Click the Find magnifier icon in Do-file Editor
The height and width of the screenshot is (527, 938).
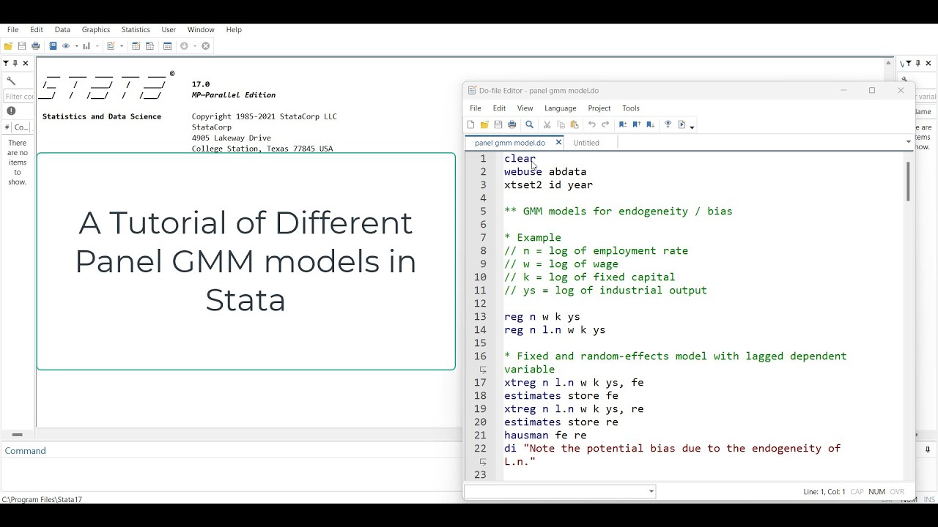529,125
